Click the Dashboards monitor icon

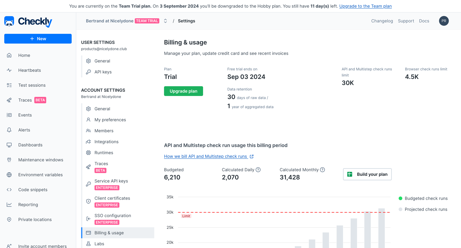click(9, 145)
